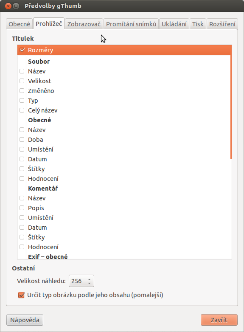244x332 pixels.
Task: Open help with the Nápověda button
Action: [x=25, y=320]
